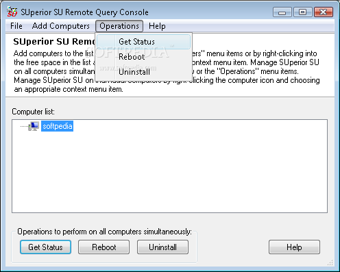Minimize the Remote Query Console window
340x272 pixels.
[x=282, y=12]
